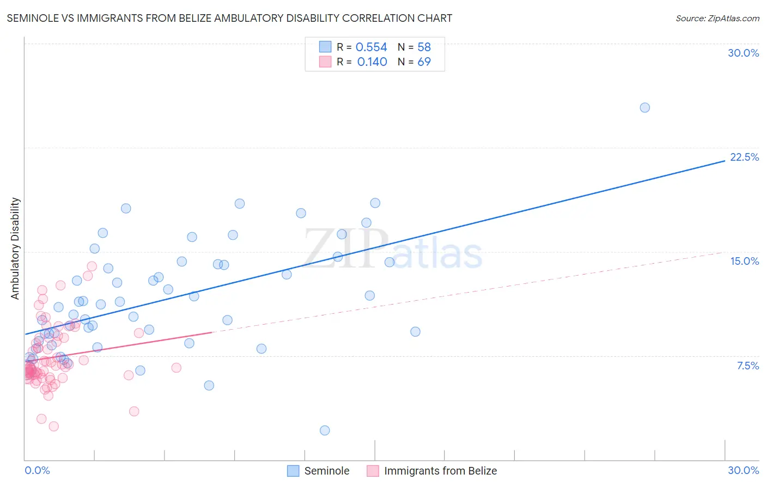Click the ZIPatlas watermark in chart center
Screen dimensions: 766x486
pos(393,248)
